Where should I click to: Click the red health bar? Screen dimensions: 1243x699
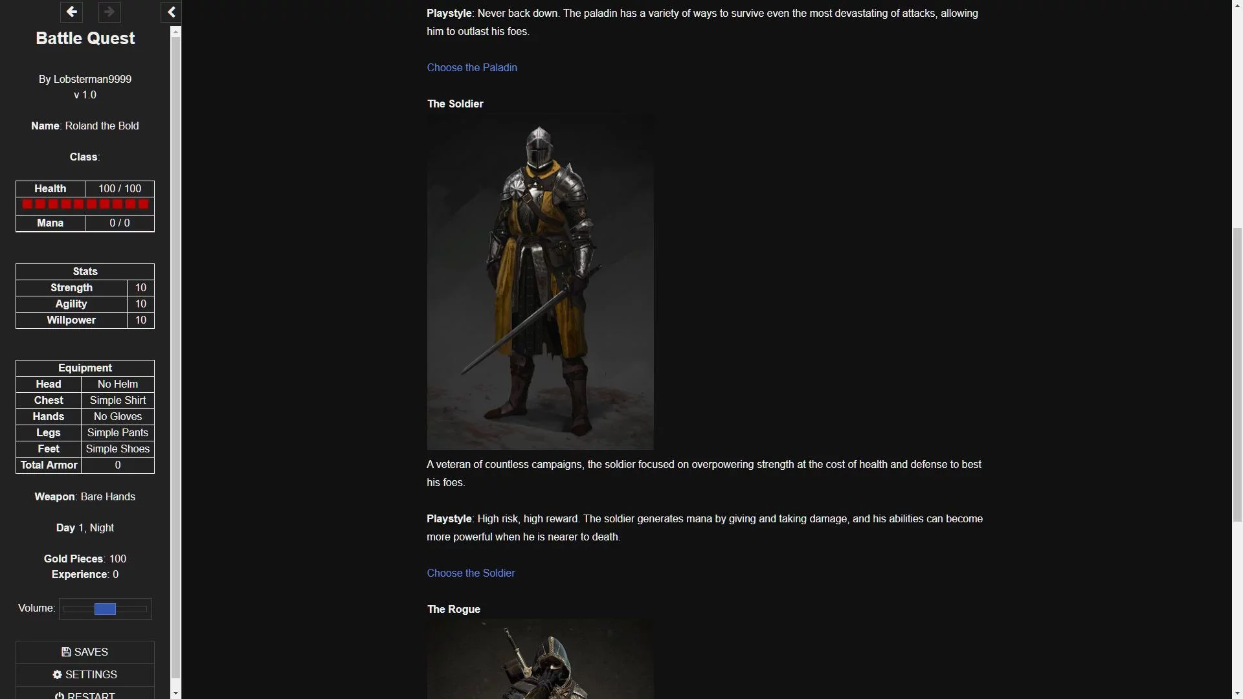pyautogui.click(x=85, y=205)
